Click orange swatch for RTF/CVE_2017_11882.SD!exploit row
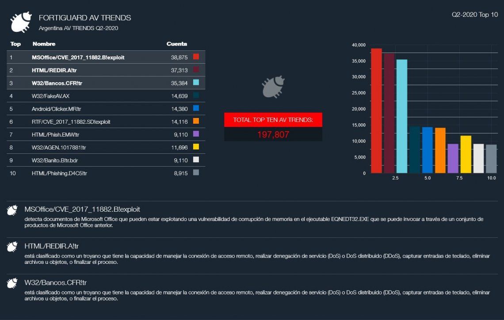Image resolution: width=504 pixels, height=320 pixels. (196, 121)
